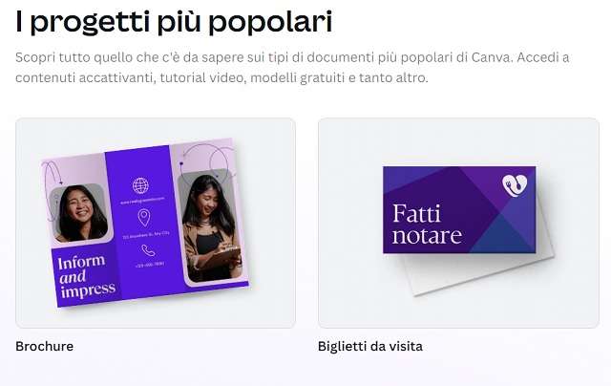Click the 'Fatti notare' card text
The image size is (611, 386).
coord(427,225)
